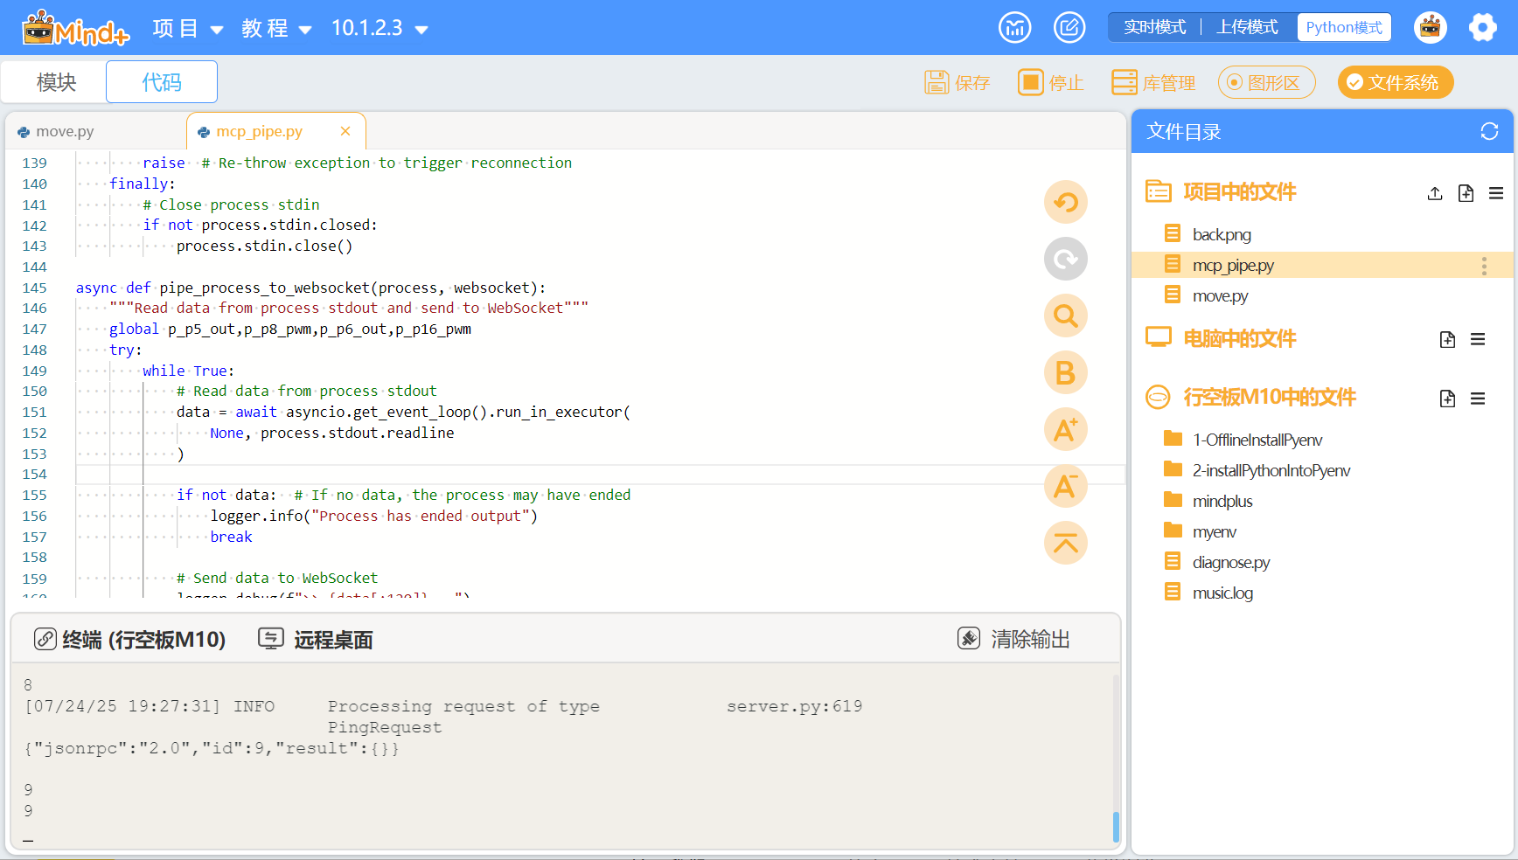Click new file icon beside 电脑中的文件
This screenshot has height=860, width=1518.
pos(1447,340)
